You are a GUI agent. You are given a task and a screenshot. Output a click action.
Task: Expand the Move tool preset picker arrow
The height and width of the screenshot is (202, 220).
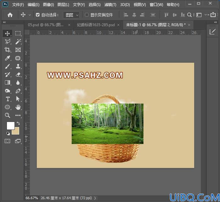(x=30, y=15)
